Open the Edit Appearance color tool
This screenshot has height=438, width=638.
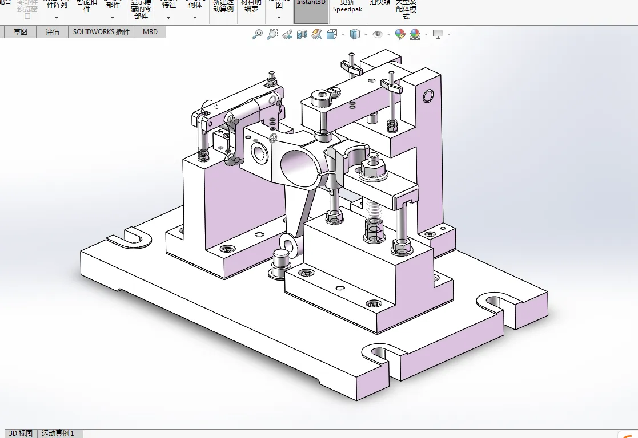click(x=400, y=34)
